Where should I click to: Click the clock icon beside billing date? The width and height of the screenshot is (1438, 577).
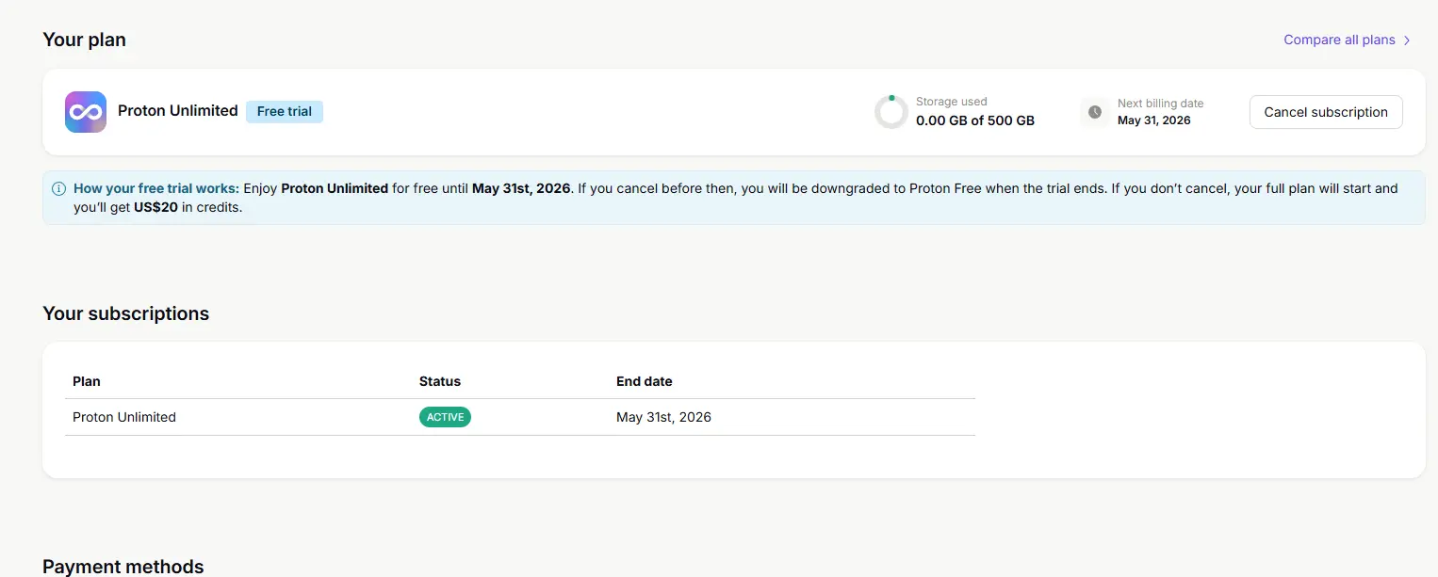point(1095,112)
